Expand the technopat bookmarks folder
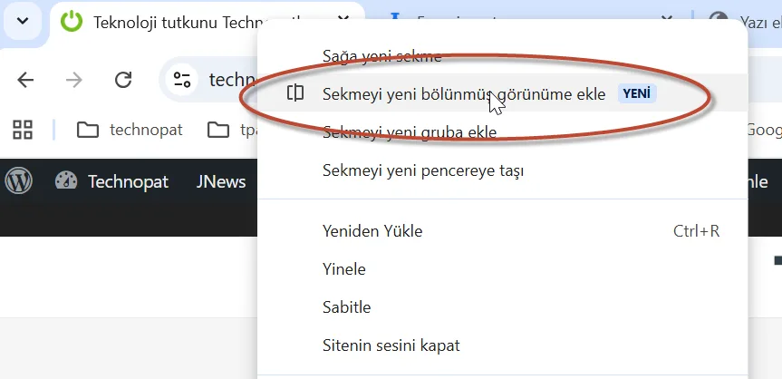The image size is (782, 379). (x=130, y=130)
